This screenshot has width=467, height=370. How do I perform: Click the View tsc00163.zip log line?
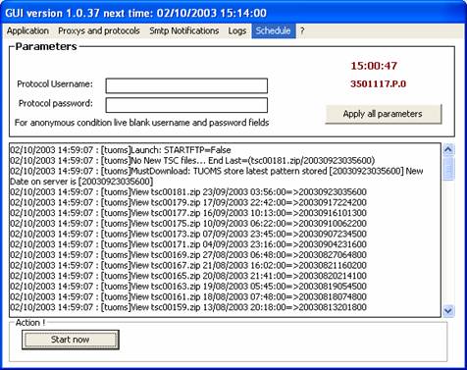(x=188, y=286)
